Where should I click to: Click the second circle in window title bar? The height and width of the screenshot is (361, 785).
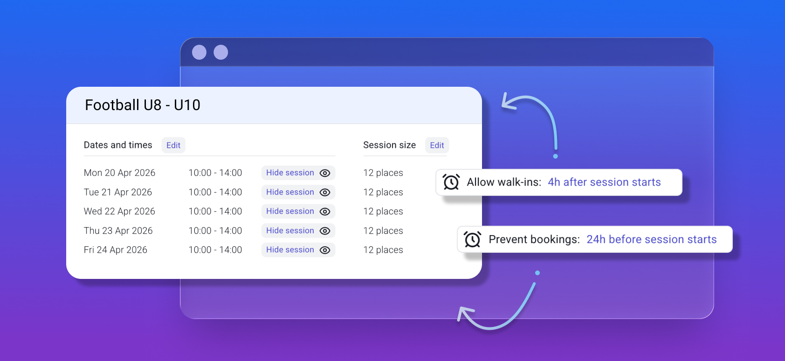(221, 52)
